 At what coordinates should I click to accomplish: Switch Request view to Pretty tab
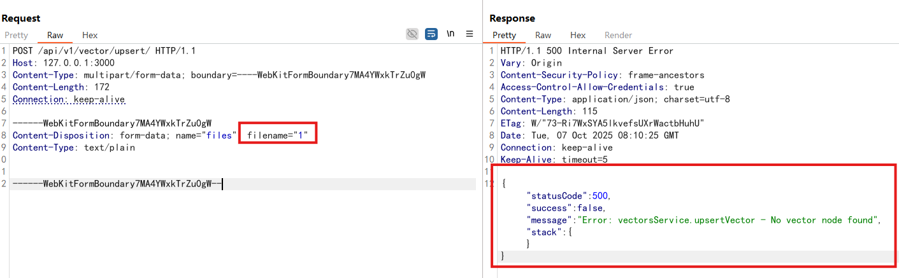click(17, 35)
